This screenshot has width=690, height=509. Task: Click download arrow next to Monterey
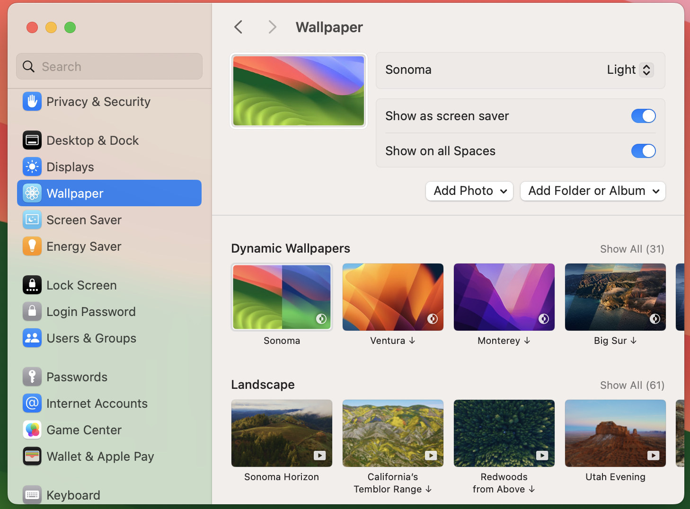(527, 341)
